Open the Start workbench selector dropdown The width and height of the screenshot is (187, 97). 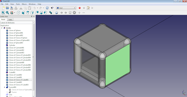click(x=66, y=8)
